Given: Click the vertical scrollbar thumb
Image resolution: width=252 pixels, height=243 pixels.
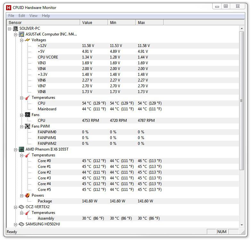Looking at the screenshot, I should [241, 101].
